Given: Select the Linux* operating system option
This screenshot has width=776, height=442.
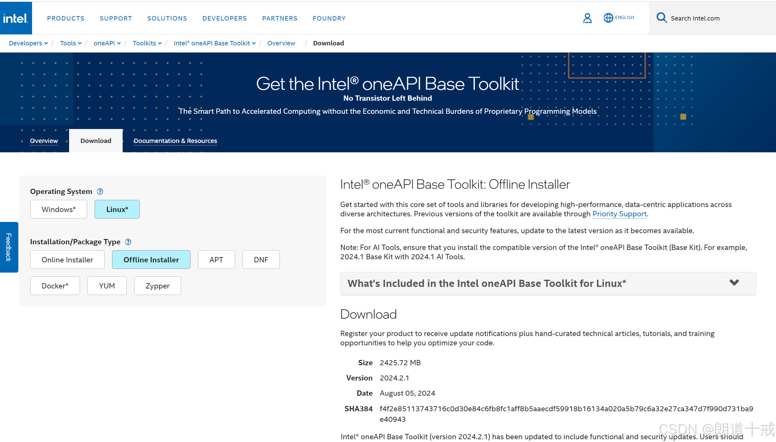Looking at the screenshot, I should 117,209.
